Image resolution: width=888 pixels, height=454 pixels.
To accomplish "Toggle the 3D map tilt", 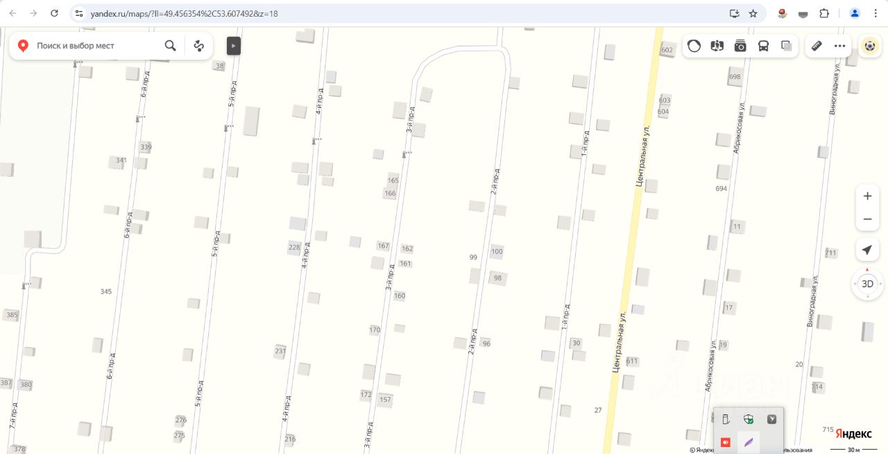I will [x=867, y=284].
